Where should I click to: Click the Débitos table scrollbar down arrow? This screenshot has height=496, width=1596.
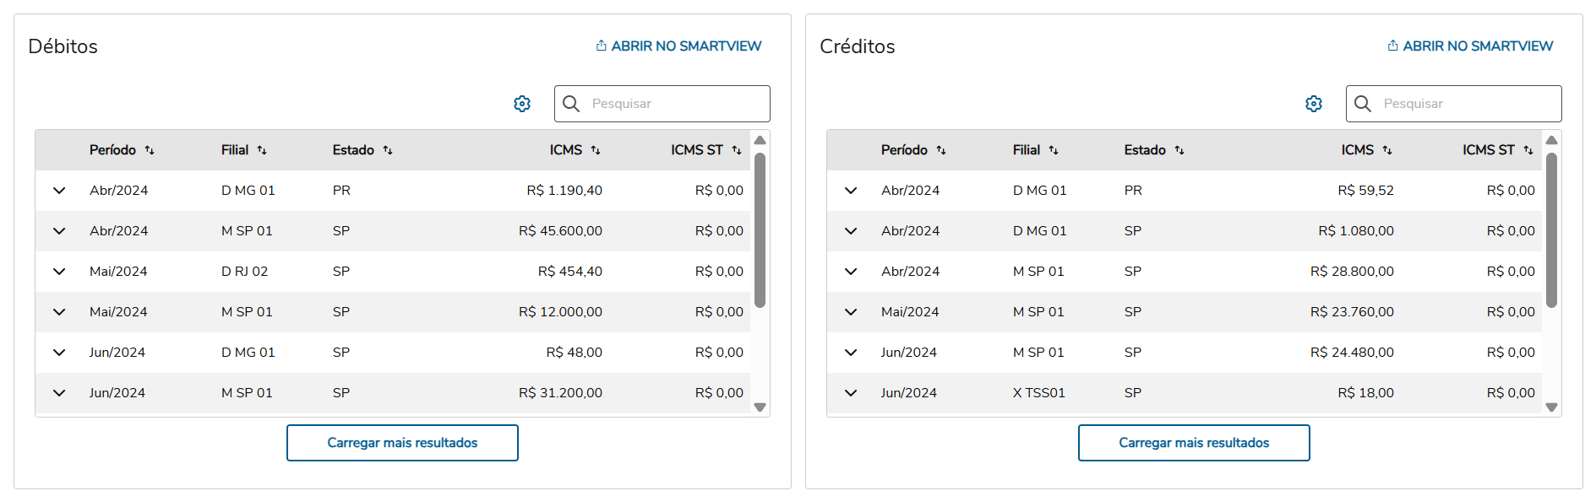[760, 407]
